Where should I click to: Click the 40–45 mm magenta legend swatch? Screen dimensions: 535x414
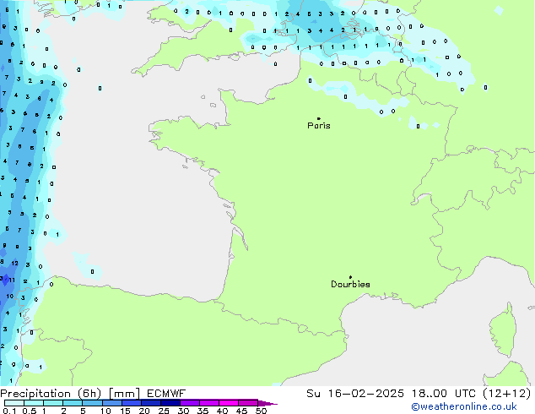pos(229,403)
